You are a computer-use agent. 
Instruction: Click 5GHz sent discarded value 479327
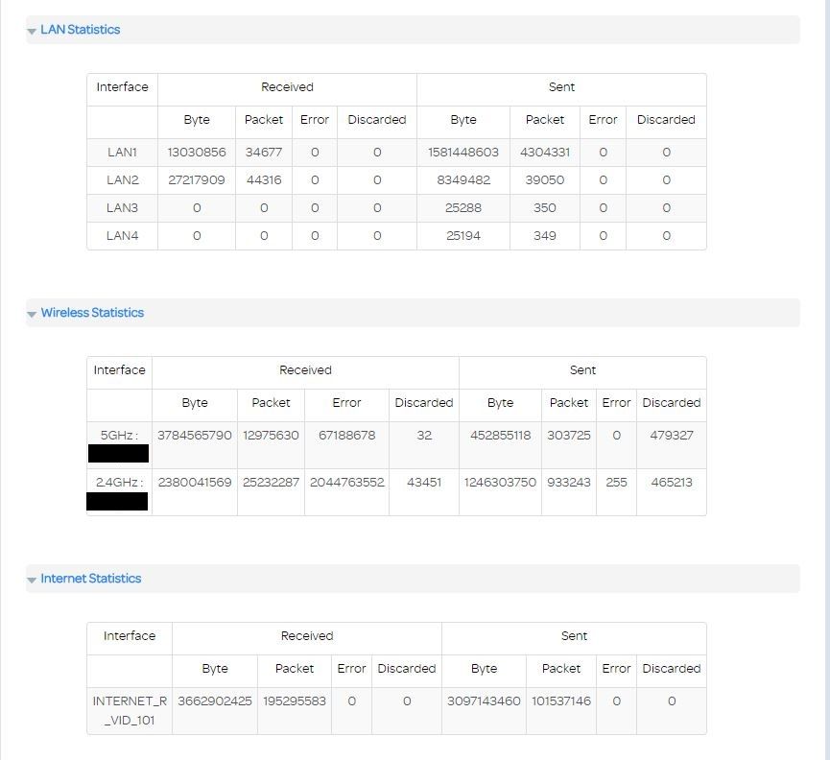click(671, 436)
